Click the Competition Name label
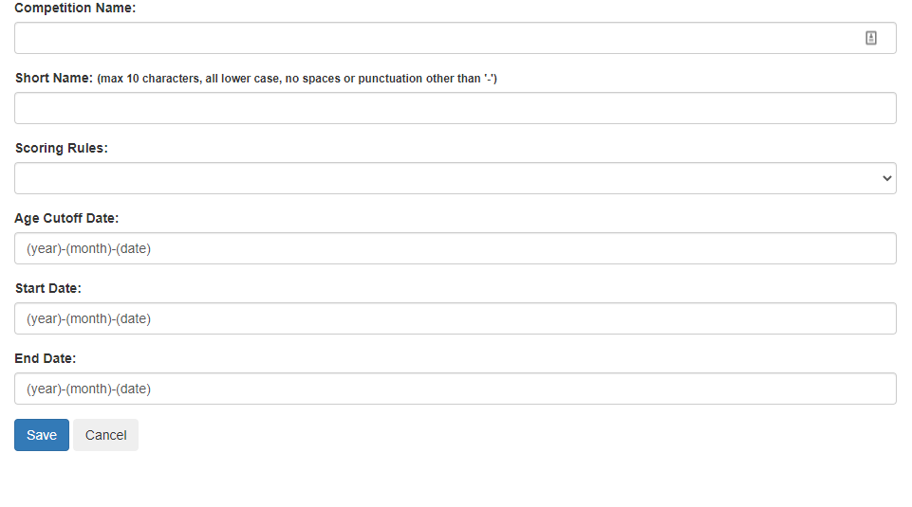The width and height of the screenshot is (912, 507). point(75,9)
